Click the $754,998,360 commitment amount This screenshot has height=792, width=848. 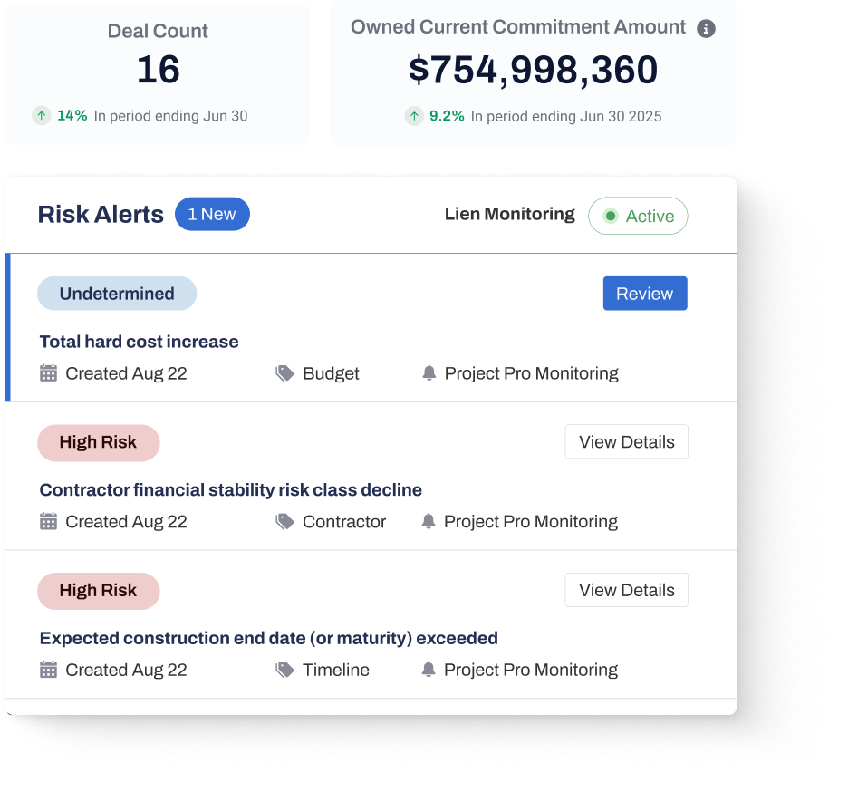[533, 71]
